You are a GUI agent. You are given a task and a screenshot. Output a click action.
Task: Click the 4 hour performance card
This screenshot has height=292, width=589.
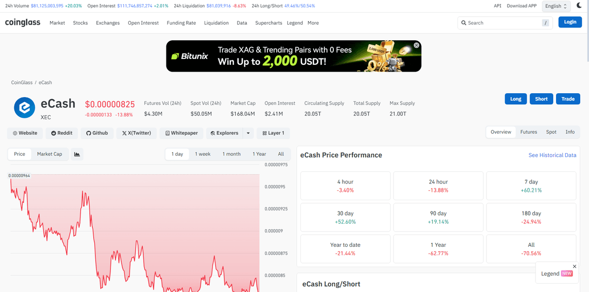tap(346, 186)
